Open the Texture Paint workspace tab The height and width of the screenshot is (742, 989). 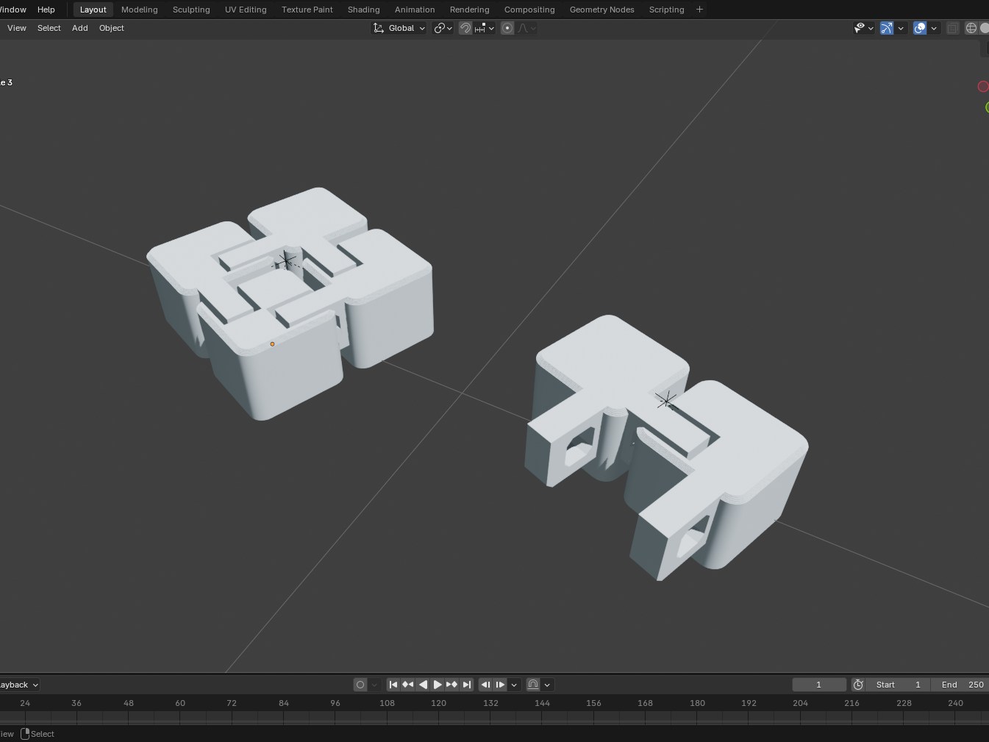307,10
